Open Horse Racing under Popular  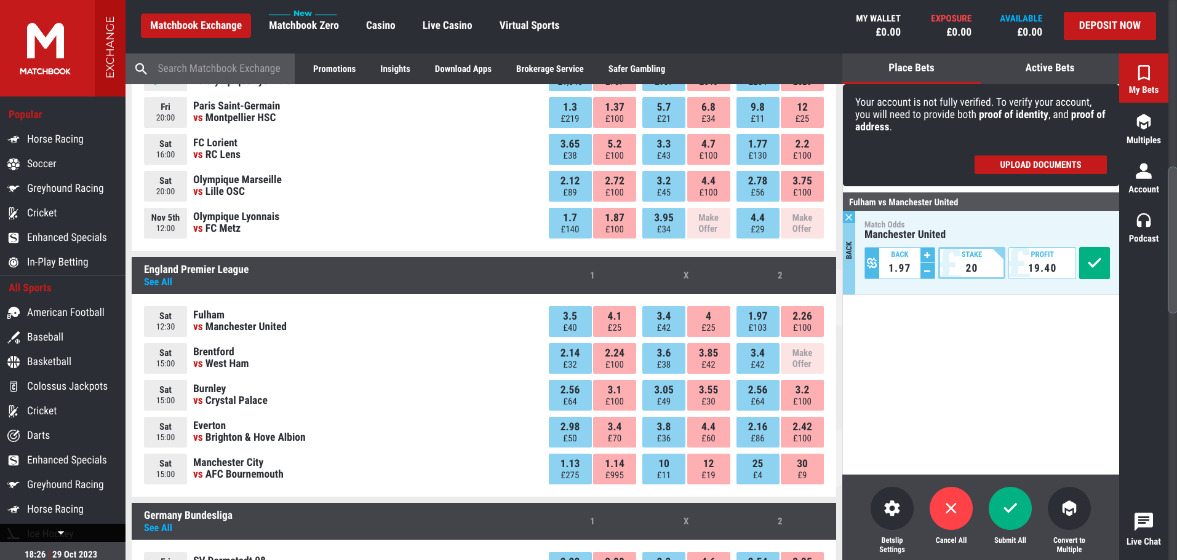tap(55, 140)
